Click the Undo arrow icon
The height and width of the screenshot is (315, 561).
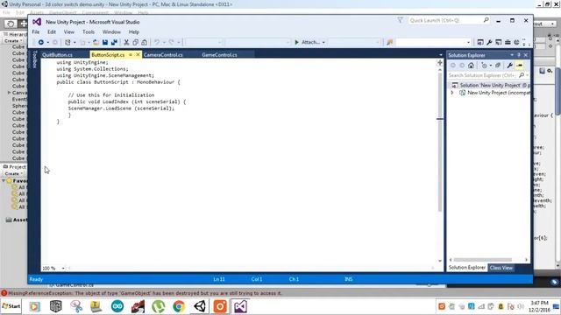[157, 42]
